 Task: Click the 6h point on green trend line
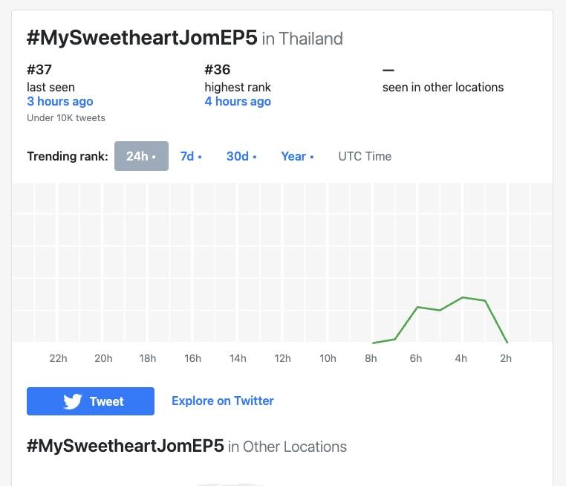[x=417, y=307]
